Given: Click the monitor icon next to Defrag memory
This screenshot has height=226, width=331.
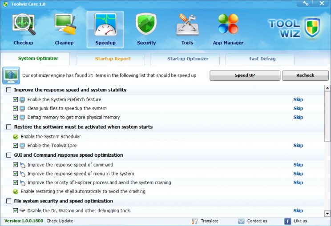Looking at the screenshot, I should pos(22,117).
